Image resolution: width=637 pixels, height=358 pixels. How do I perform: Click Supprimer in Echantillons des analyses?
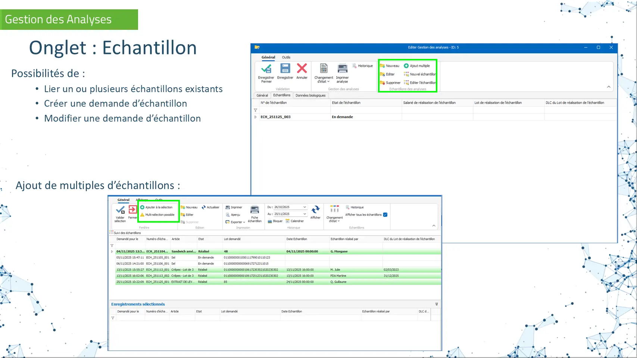(x=382, y=83)
